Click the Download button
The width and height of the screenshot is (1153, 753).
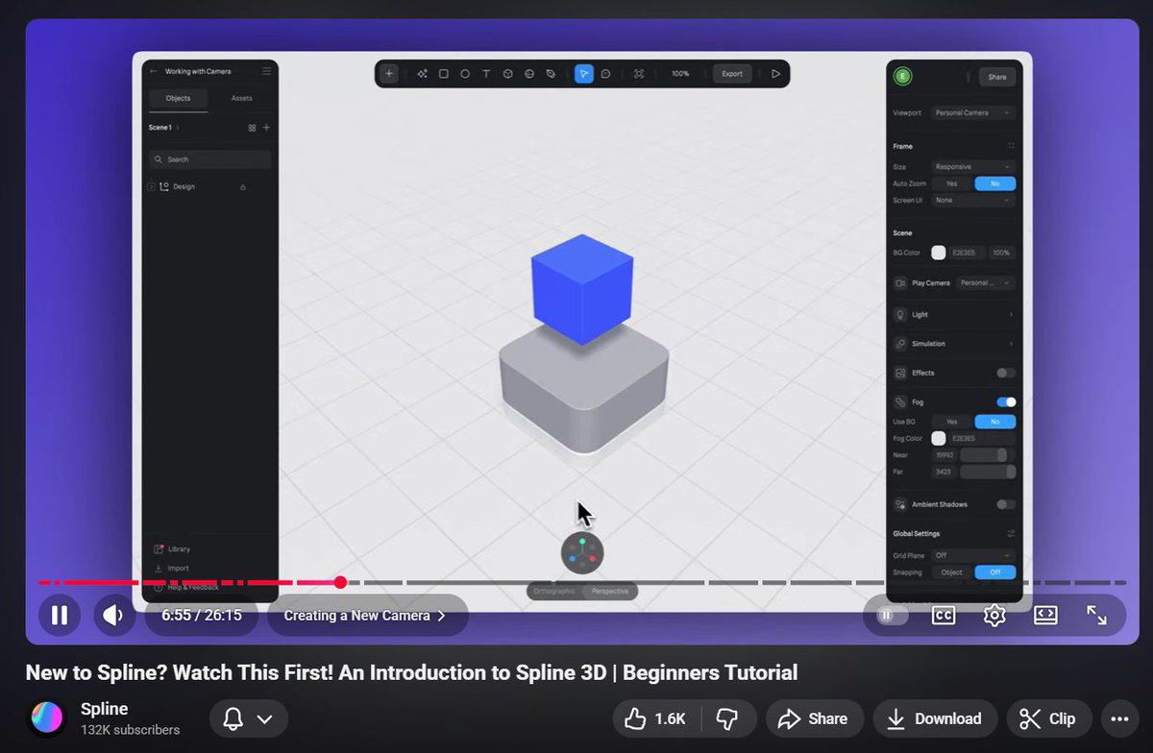(934, 718)
